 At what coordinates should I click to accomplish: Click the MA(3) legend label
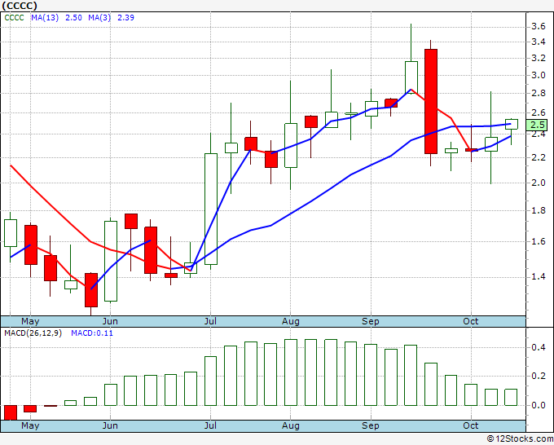tap(99, 18)
